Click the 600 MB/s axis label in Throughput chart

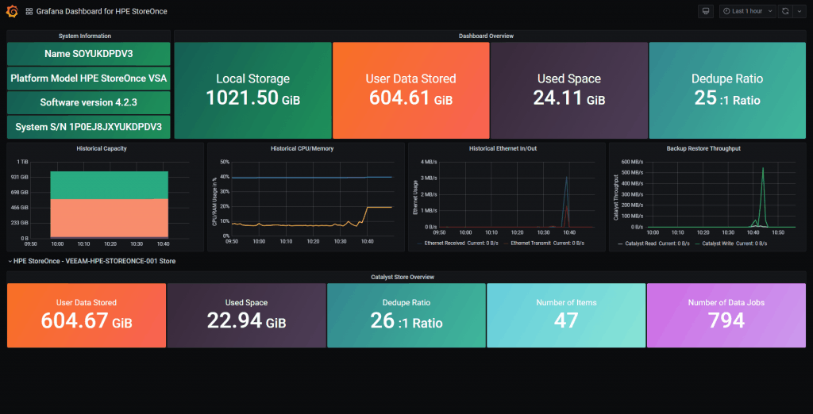[x=633, y=162]
